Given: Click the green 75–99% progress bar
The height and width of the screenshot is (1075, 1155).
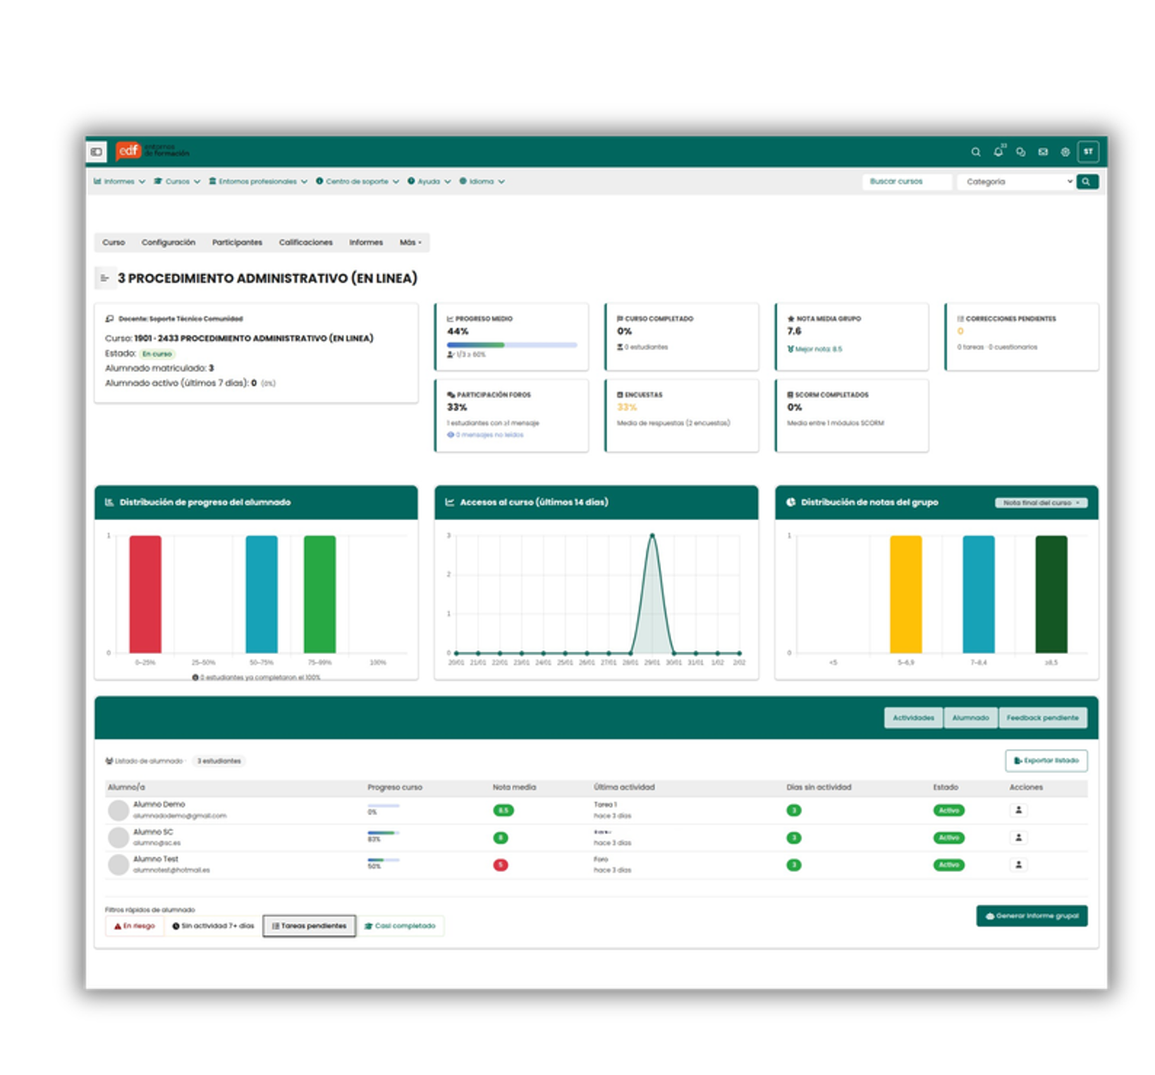Looking at the screenshot, I should click(x=319, y=594).
